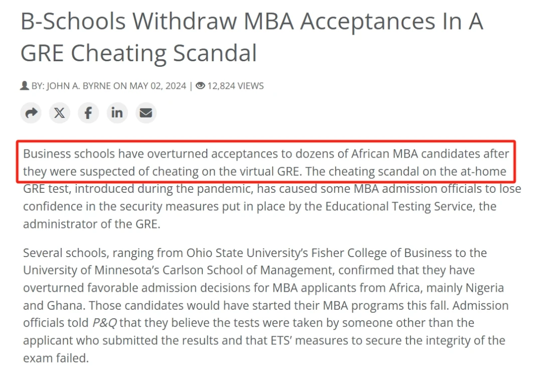The height and width of the screenshot is (378, 542).
Task: Share the article on Facebook
Action: click(88, 113)
